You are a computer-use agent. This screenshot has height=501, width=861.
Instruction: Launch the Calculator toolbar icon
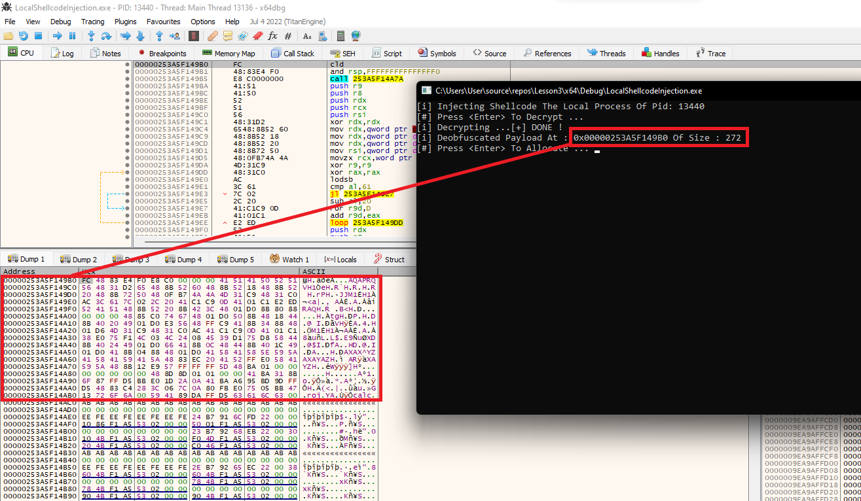[340, 36]
